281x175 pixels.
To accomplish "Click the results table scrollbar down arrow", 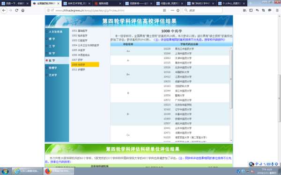I will coord(231,140).
